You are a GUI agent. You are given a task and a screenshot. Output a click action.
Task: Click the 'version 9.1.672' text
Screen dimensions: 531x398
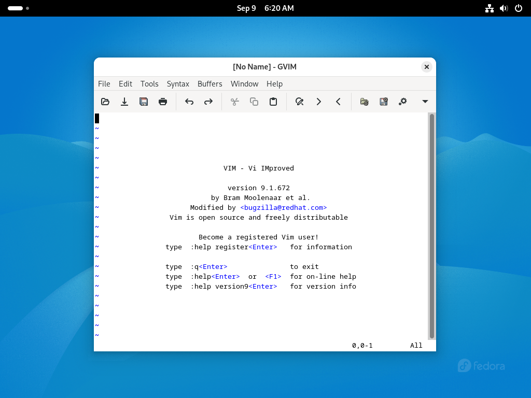[259, 188]
